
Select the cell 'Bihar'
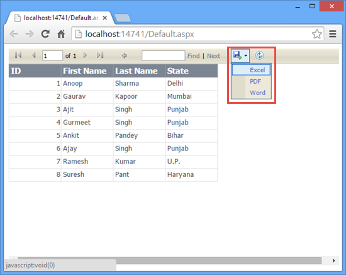(191, 135)
